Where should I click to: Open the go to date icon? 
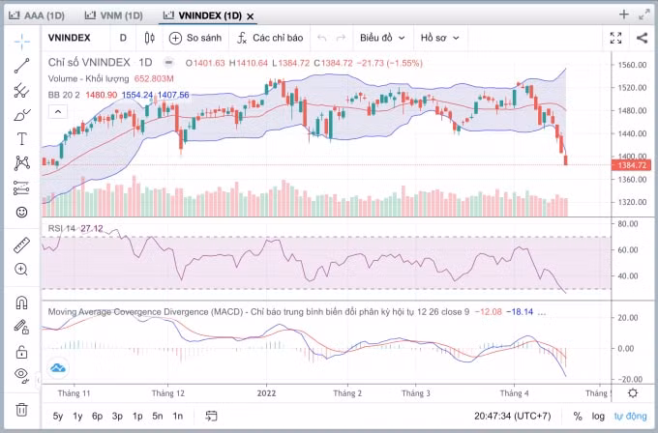click(x=211, y=416)
